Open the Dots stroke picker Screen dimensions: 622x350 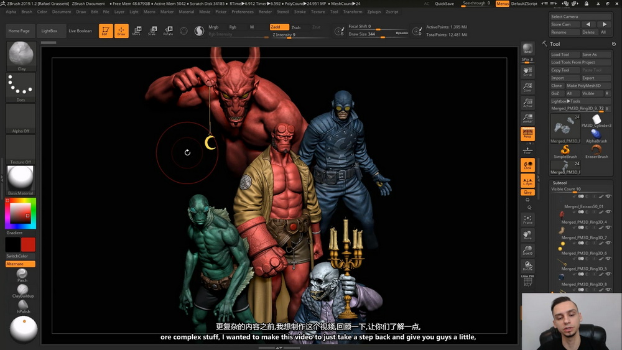(x=21, y=87)
